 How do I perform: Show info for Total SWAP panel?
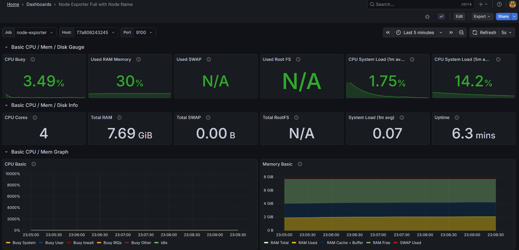point(208,118)
